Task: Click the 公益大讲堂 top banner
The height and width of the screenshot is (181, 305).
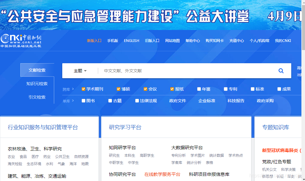Action: click(x=151, y=15)
